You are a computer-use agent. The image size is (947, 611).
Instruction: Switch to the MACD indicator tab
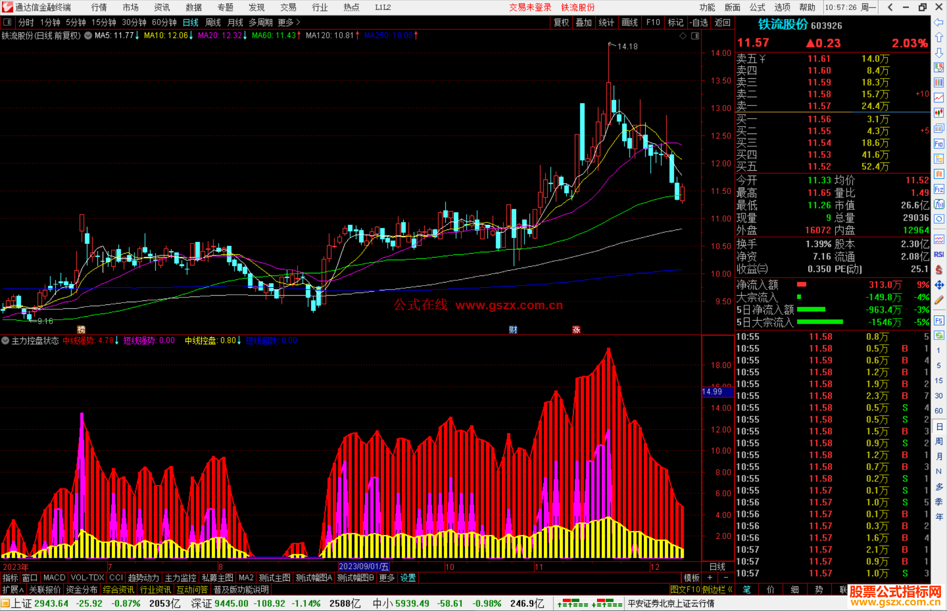tap(54, 578)
